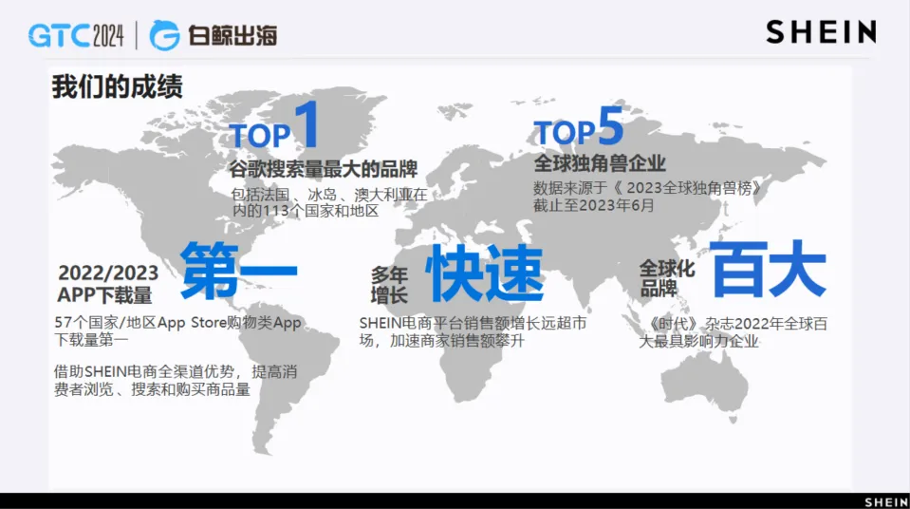Click the large blue 快速 text

click(x=484, y=274)
